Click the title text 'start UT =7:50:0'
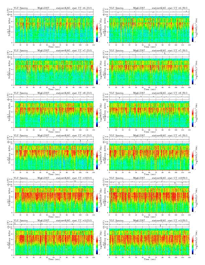 [178, 51]
